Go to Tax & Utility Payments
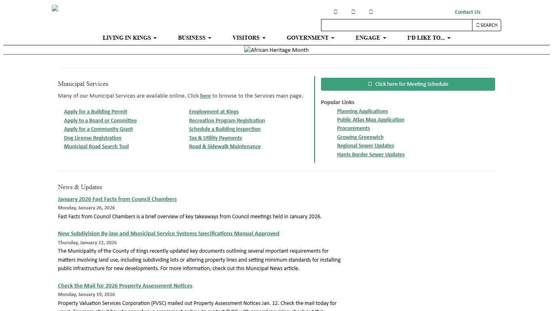This screenshot has height=311, width=553. pos(215,138)
